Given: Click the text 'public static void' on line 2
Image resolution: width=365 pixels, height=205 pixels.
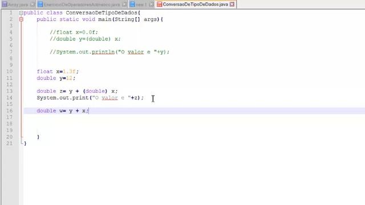Looking at the screenshot, I should (x=66, y=19).
